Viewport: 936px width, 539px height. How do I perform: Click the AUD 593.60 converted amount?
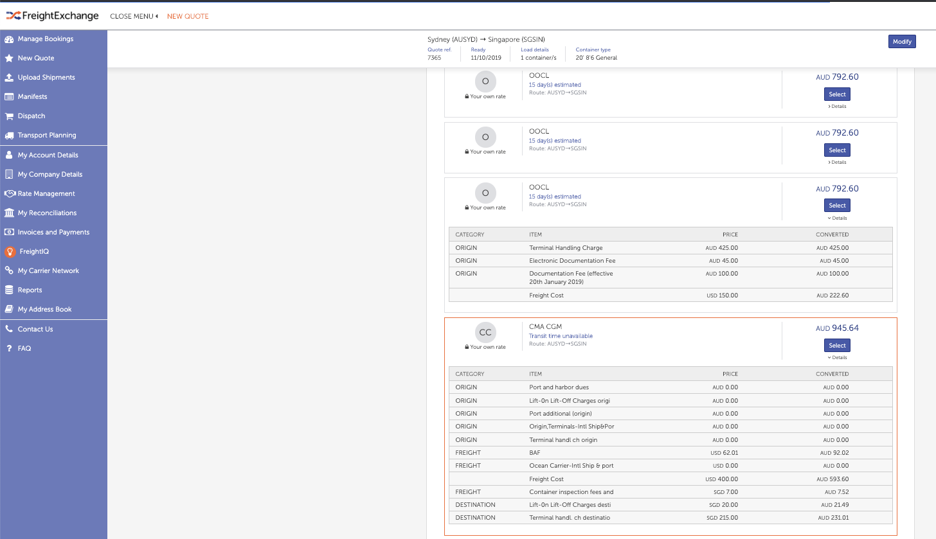click(833, 479)
